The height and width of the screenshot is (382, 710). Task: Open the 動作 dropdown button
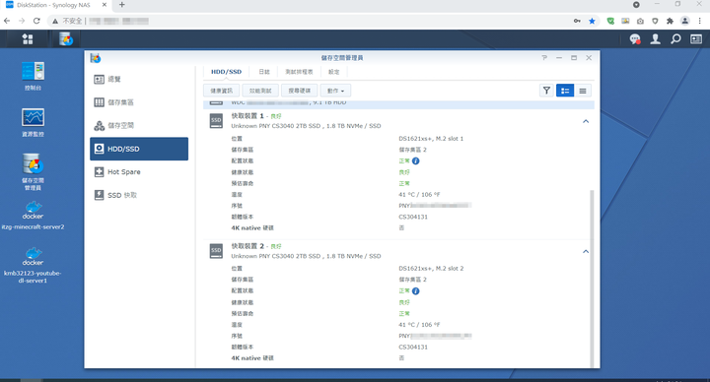pos(335,91)
